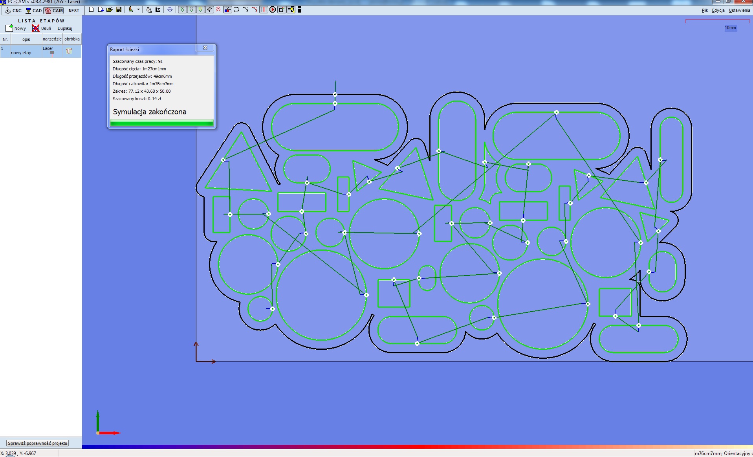This screenshot has width=753, height=457.
Task: Click the red stacked layers icon
Action: tap(218, 9)
